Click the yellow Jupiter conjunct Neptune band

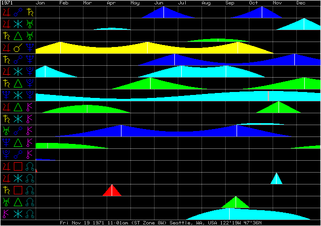click(x=123, y=49)
